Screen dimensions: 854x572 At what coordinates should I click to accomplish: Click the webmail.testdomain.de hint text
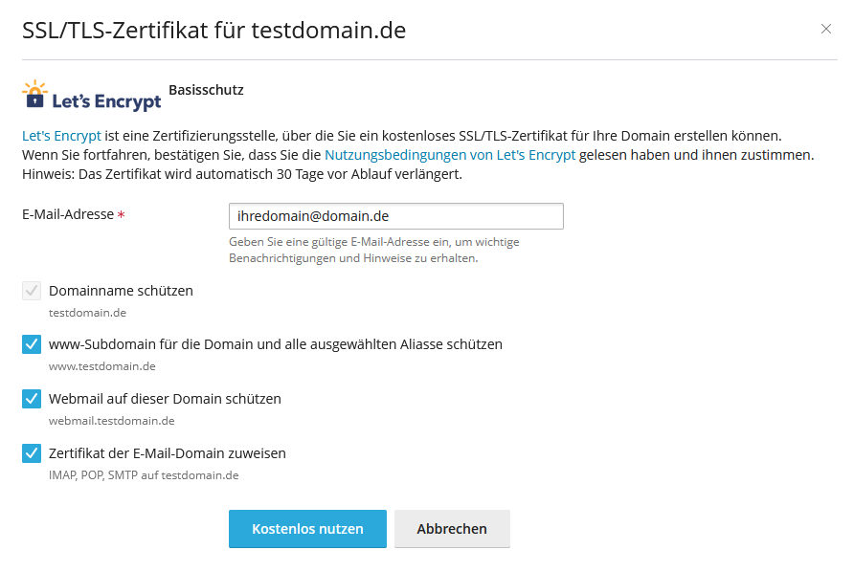[112, 421]
